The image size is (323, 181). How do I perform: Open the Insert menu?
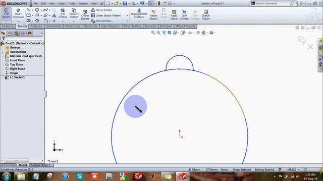click(62, 4)
